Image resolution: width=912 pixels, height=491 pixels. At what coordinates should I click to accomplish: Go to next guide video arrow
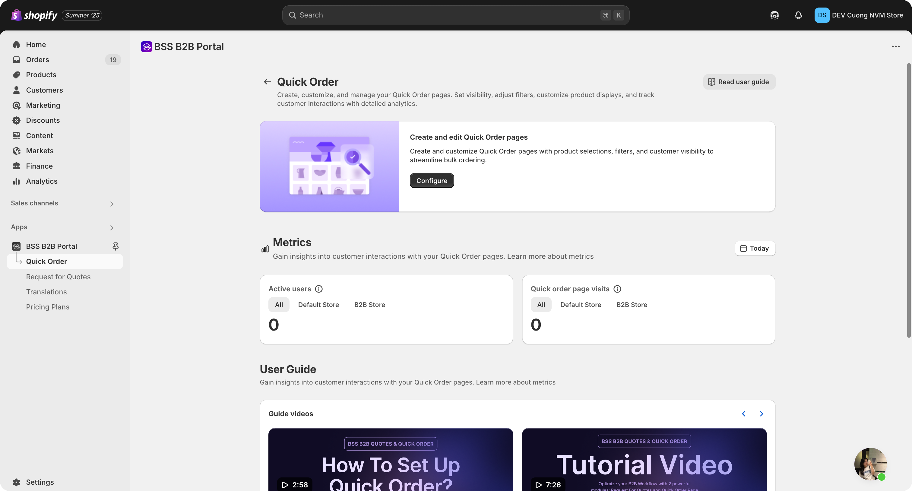pos(761,414)
